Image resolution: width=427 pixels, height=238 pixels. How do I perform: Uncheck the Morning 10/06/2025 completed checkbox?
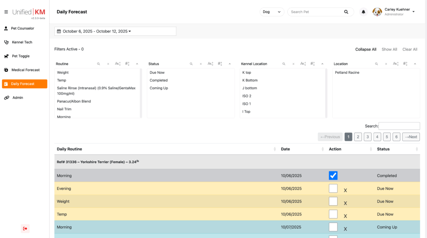click(x=333, y=175)
